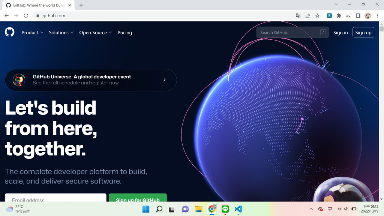Click Sign in
The height and width of the screenshot is (216, 384).
click(x=340, y=33)
